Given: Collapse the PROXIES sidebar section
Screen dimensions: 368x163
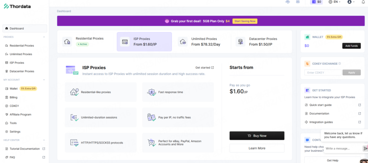Looking at the screenshot, I should pos(44,37).
